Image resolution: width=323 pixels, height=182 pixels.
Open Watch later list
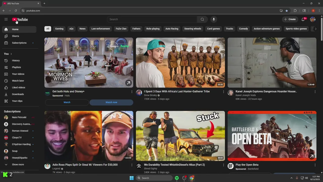(x=19, y=81)
